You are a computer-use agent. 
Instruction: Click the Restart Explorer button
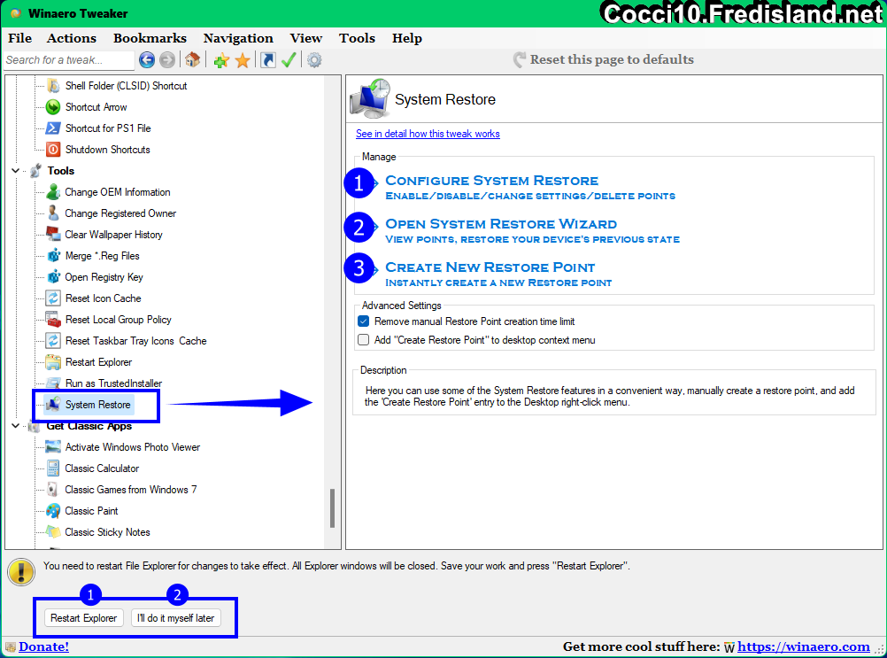(x=84, y=618)
